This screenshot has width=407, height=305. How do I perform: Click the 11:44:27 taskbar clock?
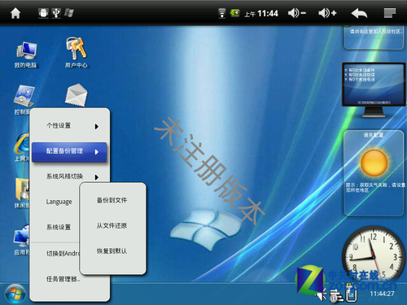tap(382, 294)
